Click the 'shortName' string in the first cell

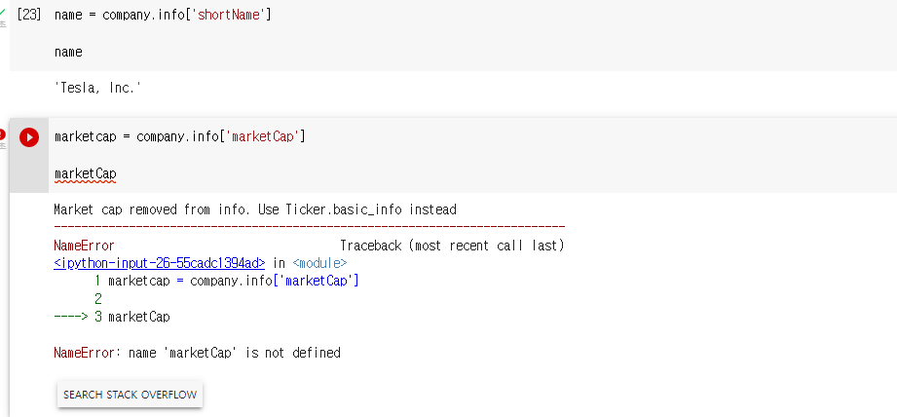(x=230, y=15)
